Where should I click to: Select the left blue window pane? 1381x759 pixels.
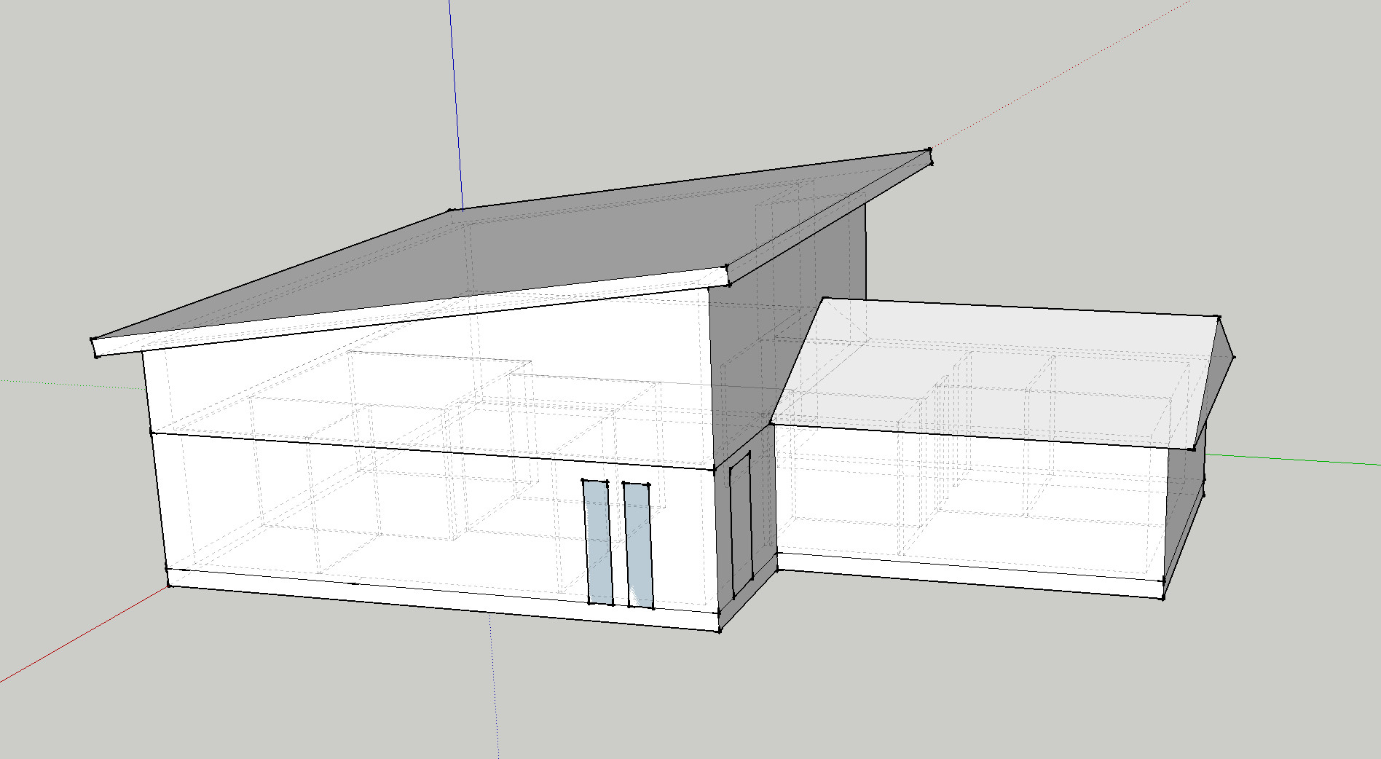click(597, 543)
